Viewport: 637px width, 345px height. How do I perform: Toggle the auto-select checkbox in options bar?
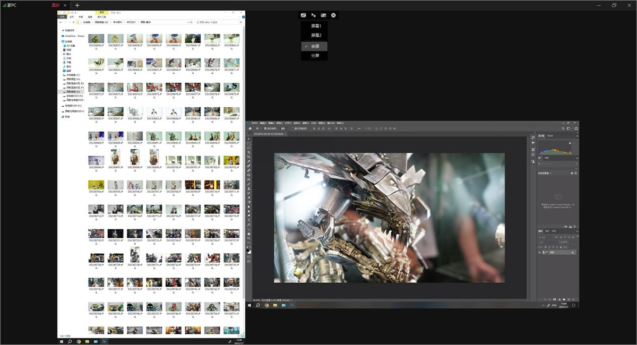(x=265, y=128)
